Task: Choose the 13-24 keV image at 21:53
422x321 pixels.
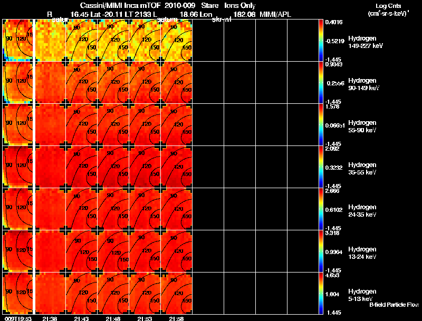Action: [x=145, y=251]
